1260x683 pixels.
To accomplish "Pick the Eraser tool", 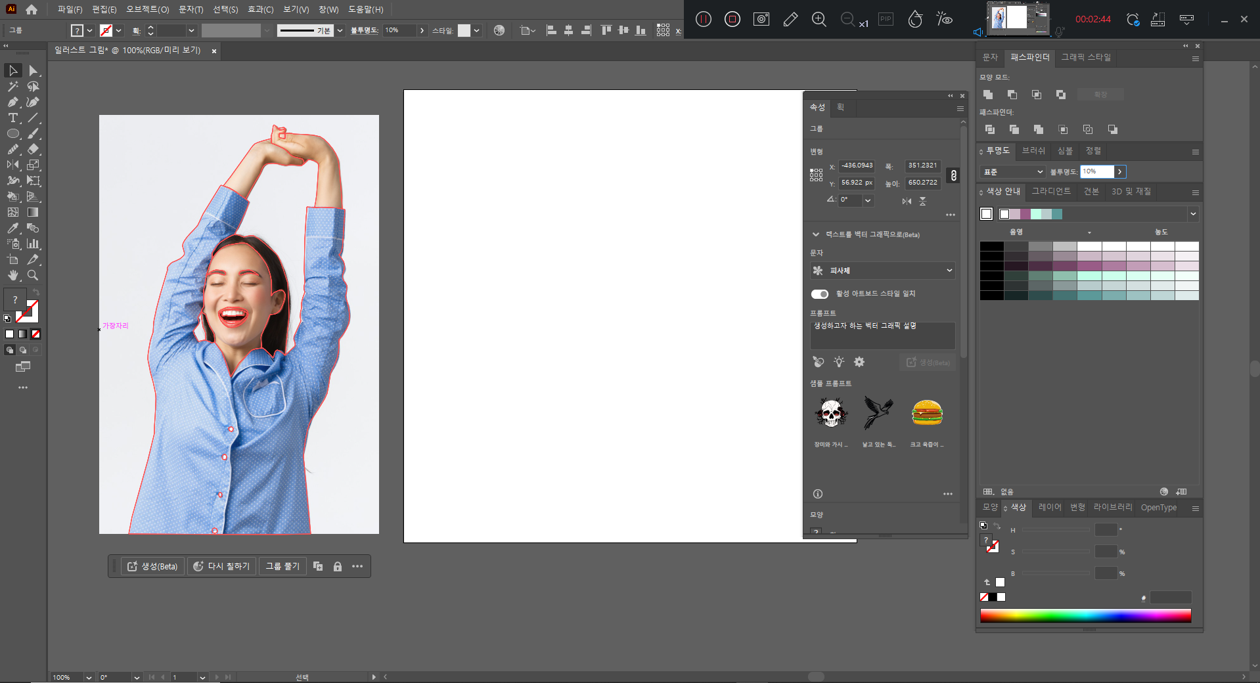I will click(33, 150).
